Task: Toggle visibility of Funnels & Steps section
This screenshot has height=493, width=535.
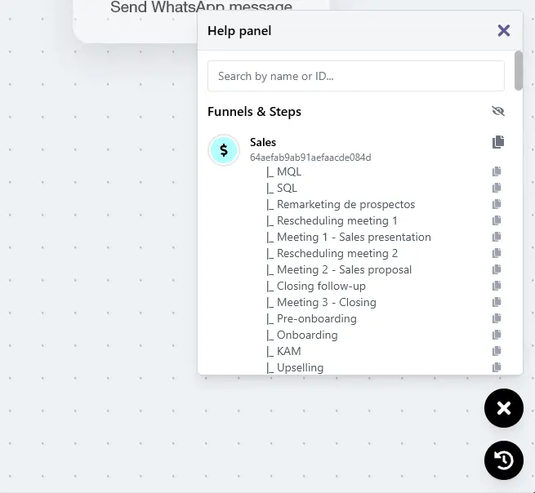Action: click(497, 111)
